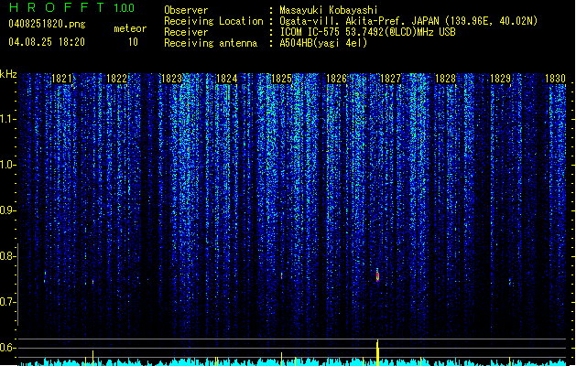Click the Observer label
Screen dimensions: 576x366
tap(186, 10)
